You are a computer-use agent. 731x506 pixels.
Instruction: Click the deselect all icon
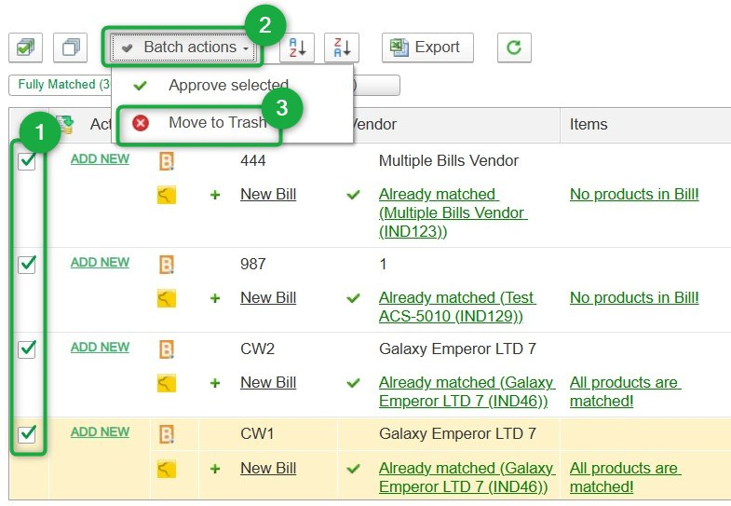(x=70, y=48)
